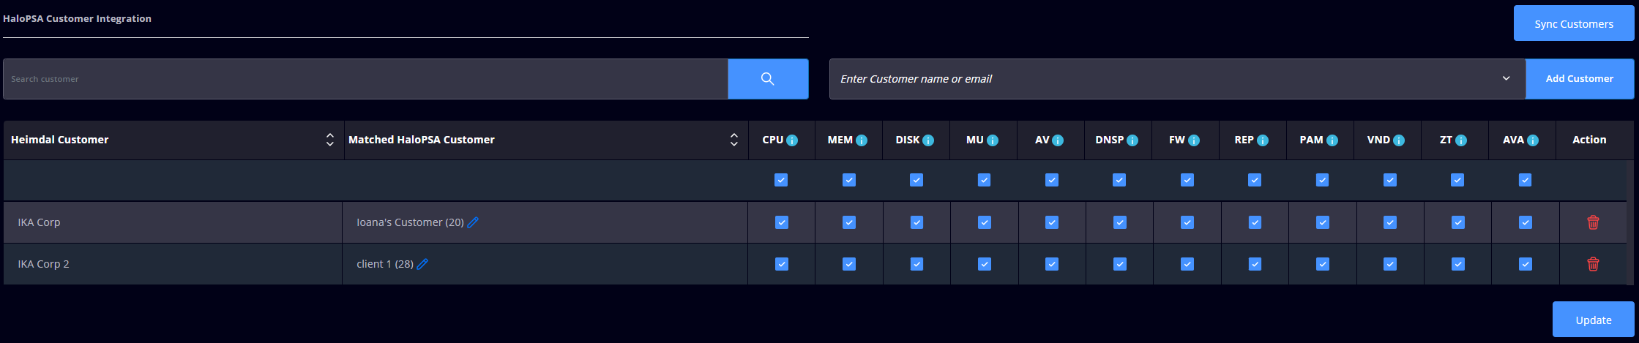Disable ZT checkbox for IKA Corp 2

(x=1457, y=264)
